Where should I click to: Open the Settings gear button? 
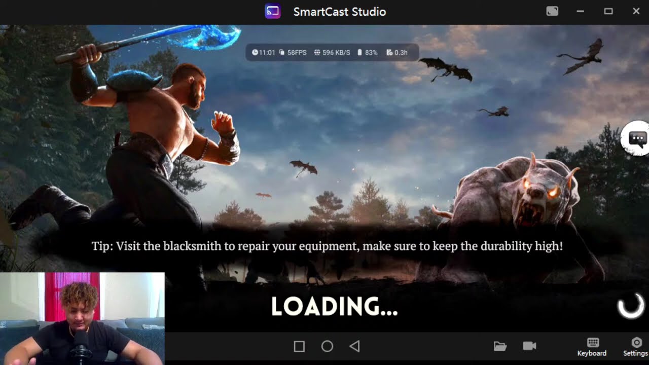(636, 347)
